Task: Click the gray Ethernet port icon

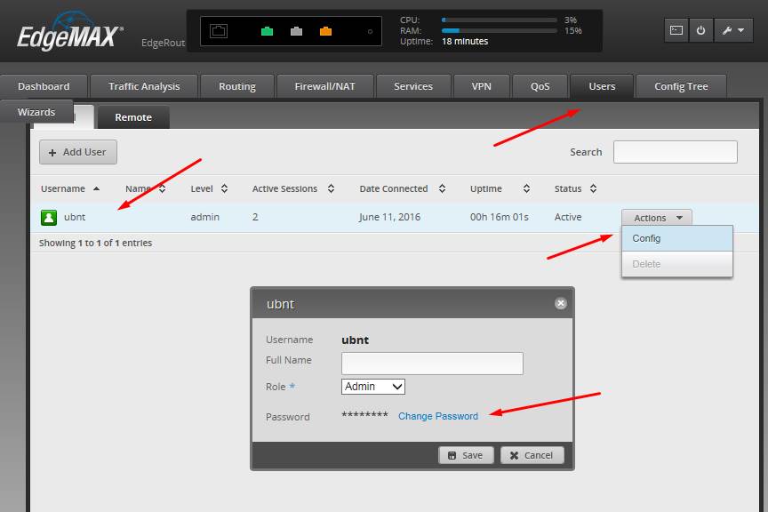Action: click(296, 31)
